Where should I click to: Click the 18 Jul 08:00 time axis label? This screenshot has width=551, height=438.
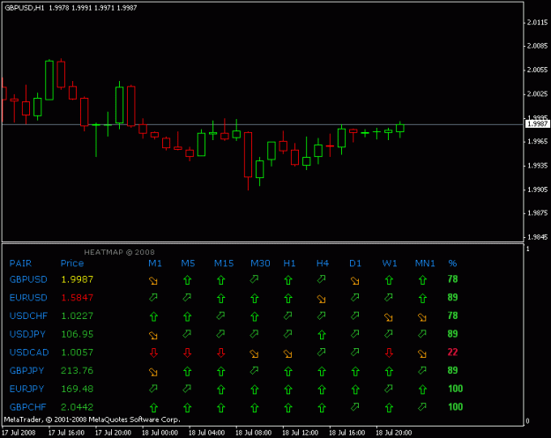[x=253, y=433]
